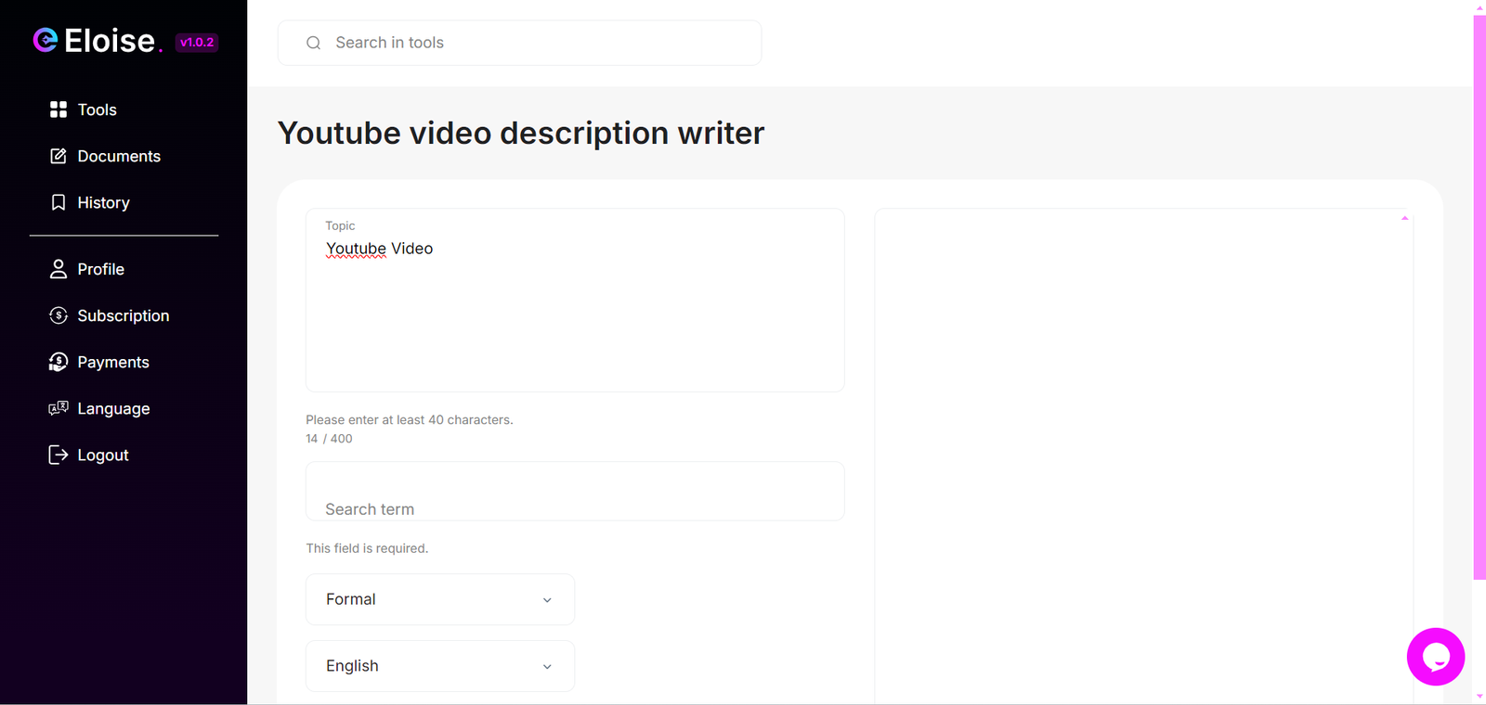This screenshot has width=1486, height=705.
Task: Click the search magnifier icon
Action: 314,43
